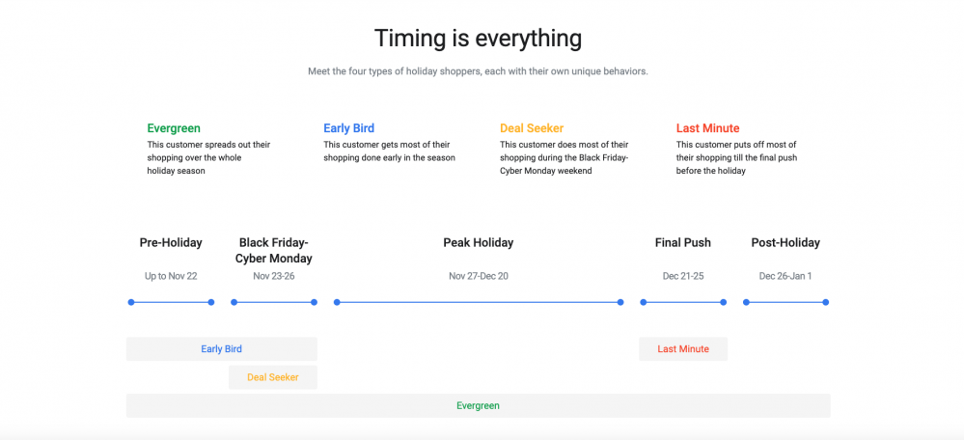Select the Evergreen timeline bar
This screenshot has width=964, height=440.
pos(479,405)
